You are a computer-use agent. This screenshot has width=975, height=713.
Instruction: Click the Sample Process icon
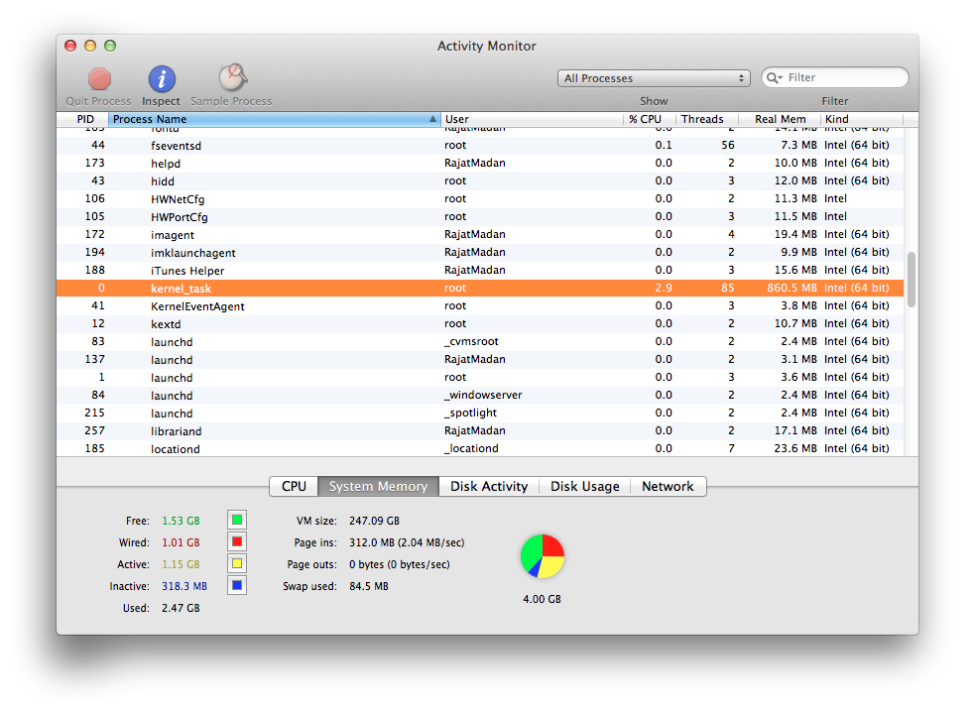tap(232, 77)
